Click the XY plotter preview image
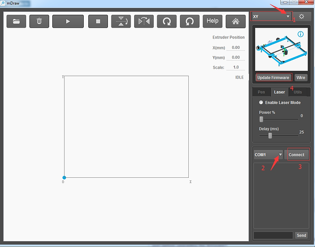315x247 pixels. coord(281,49)
